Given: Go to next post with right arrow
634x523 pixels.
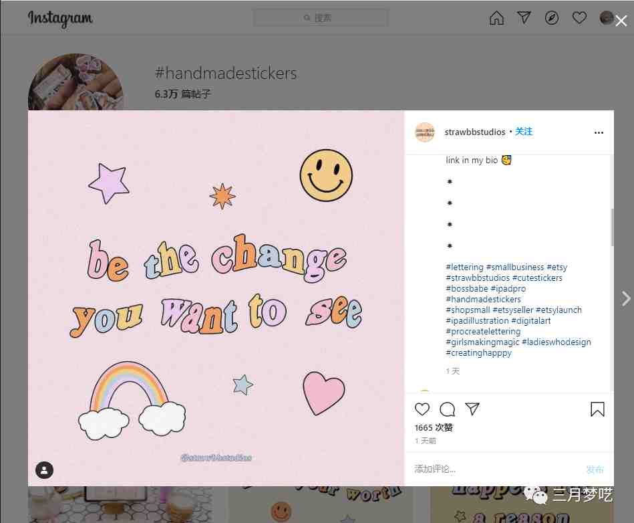Looking at the screenshot, I should pos(626,298).
